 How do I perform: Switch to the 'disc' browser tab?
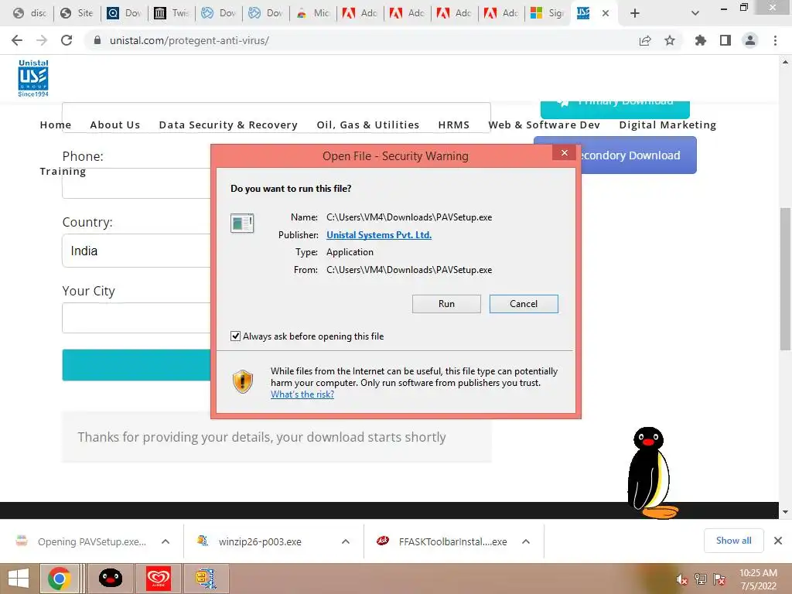coord(30,13)
